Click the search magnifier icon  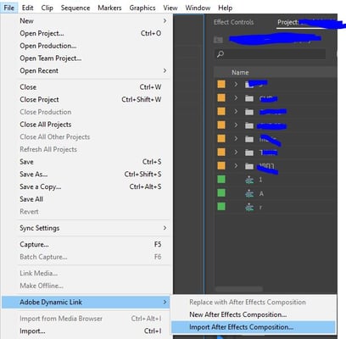coord(220,54)
